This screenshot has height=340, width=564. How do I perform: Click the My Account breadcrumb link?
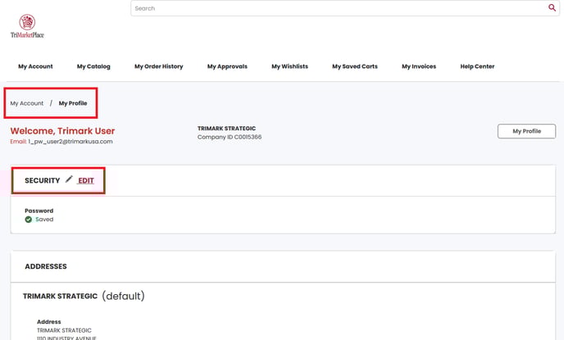click(x=27, y=103)
